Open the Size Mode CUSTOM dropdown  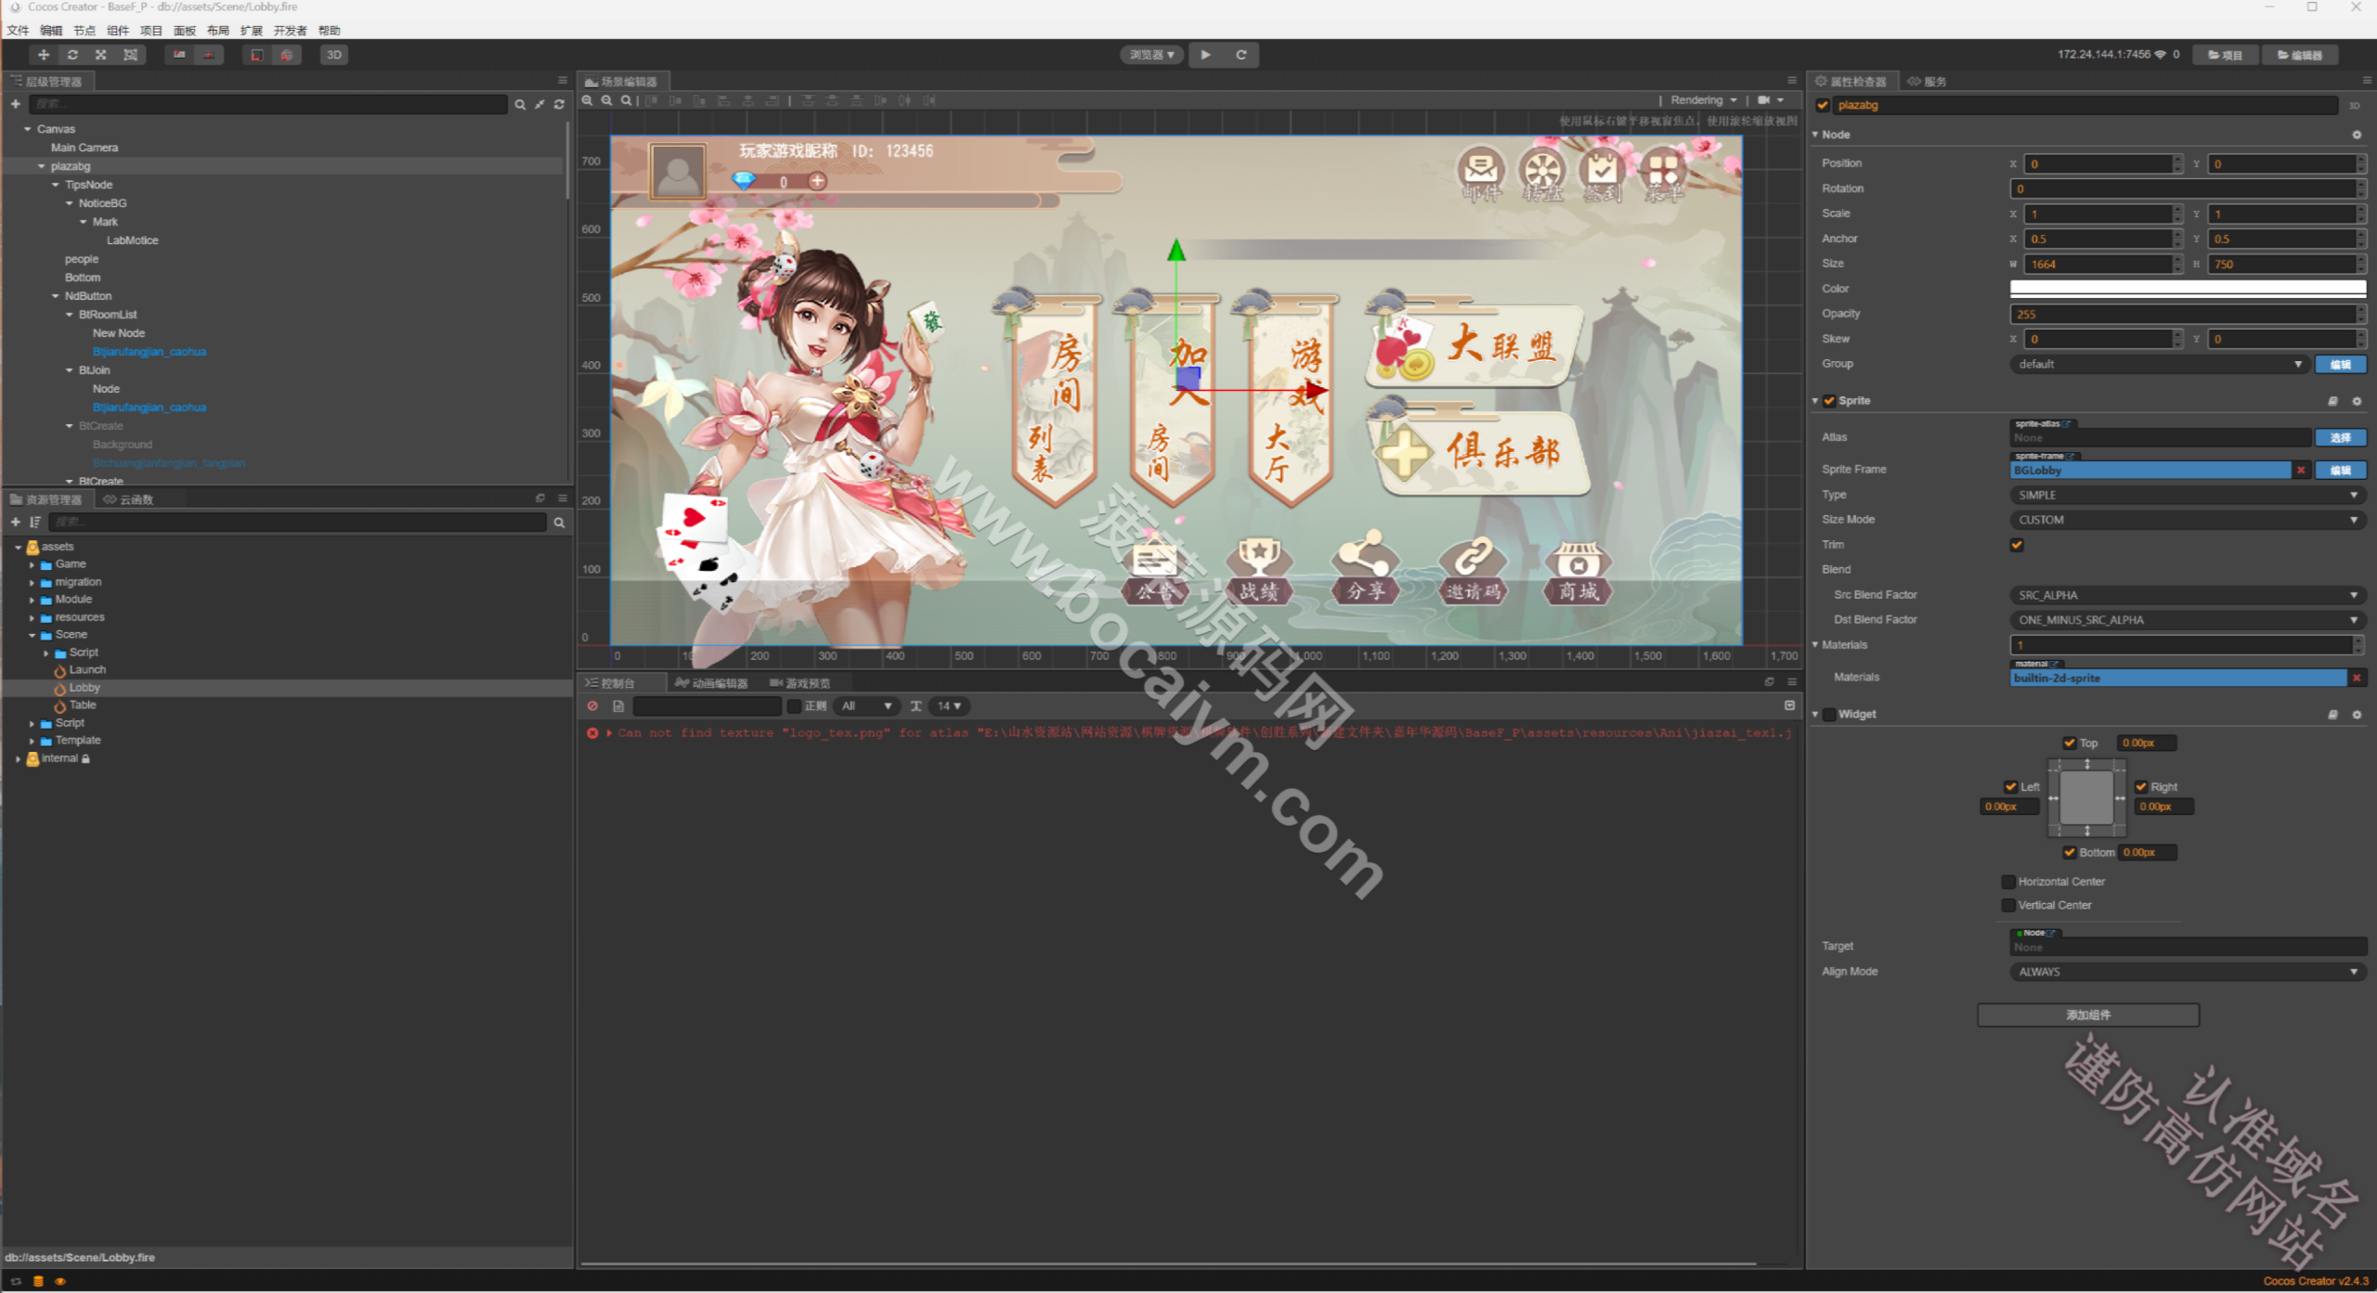point(2188,520)
